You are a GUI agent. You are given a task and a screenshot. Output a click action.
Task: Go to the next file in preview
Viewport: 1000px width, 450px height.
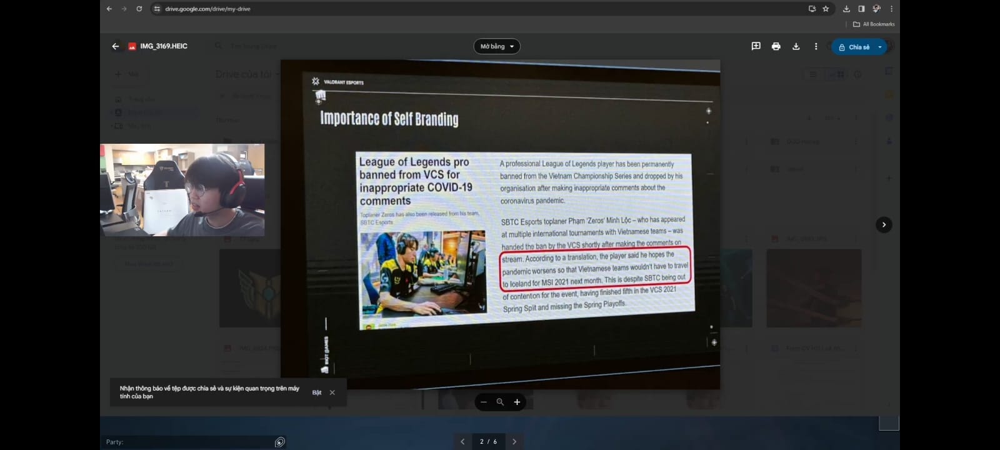[884, 224]
